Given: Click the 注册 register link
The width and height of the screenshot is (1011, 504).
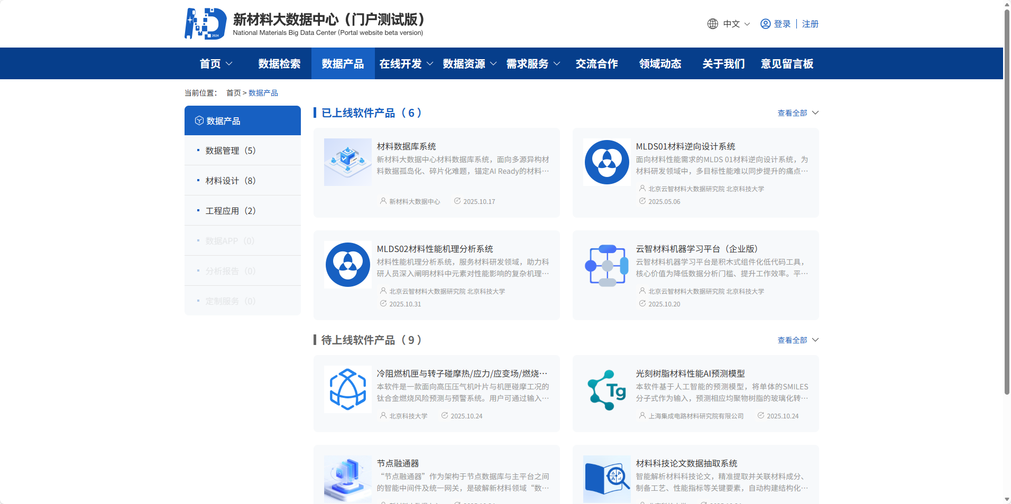Looking at the screenshot, I should click(810, 24).
